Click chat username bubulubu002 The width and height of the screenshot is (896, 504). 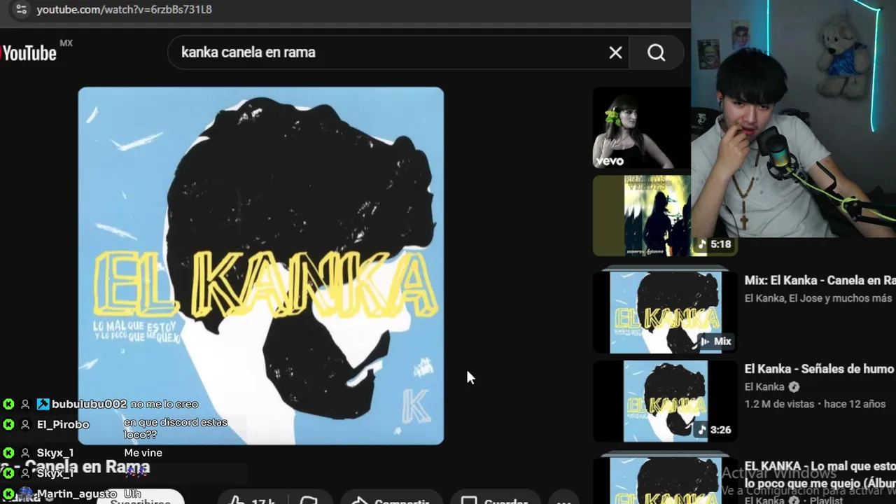pos(89,404)
